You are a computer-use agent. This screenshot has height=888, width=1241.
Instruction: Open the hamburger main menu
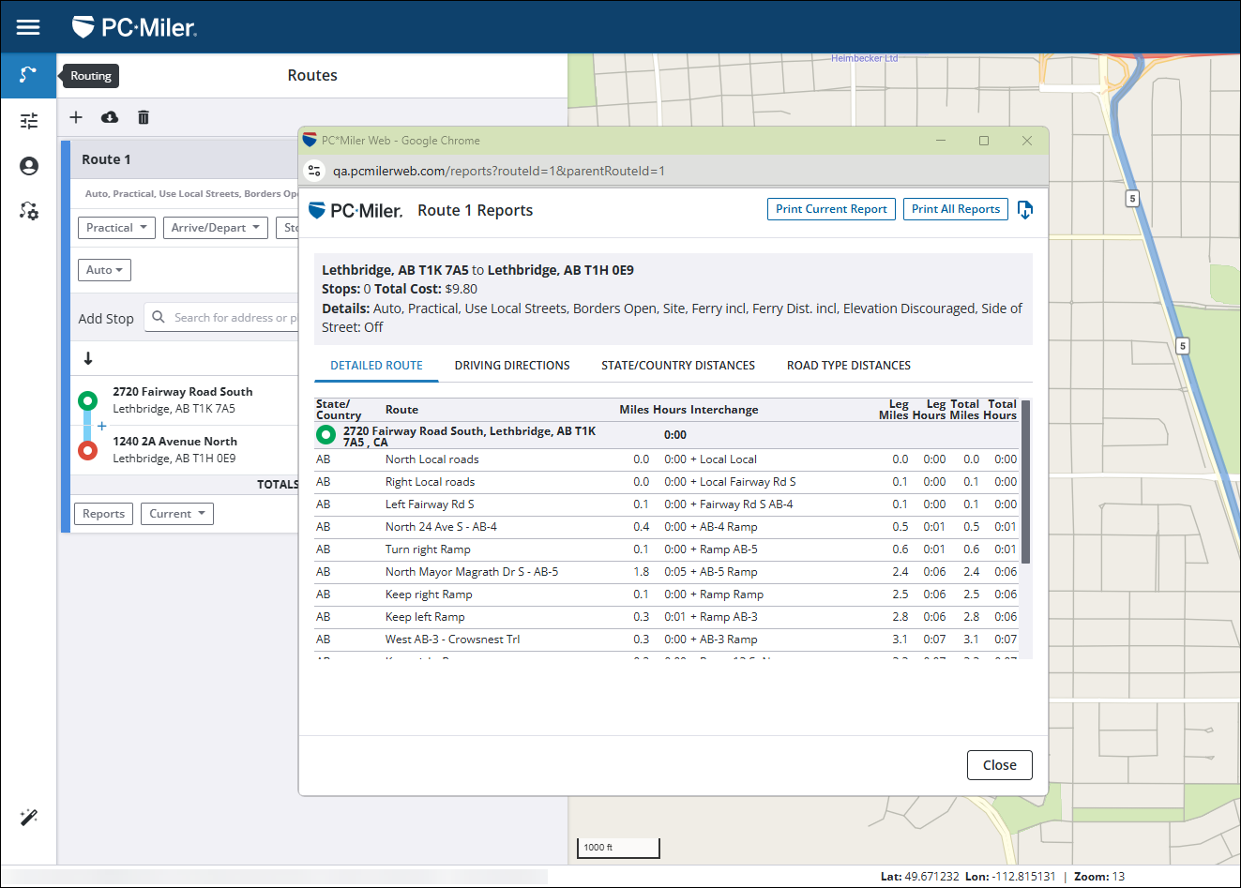(x=28, y=27)
